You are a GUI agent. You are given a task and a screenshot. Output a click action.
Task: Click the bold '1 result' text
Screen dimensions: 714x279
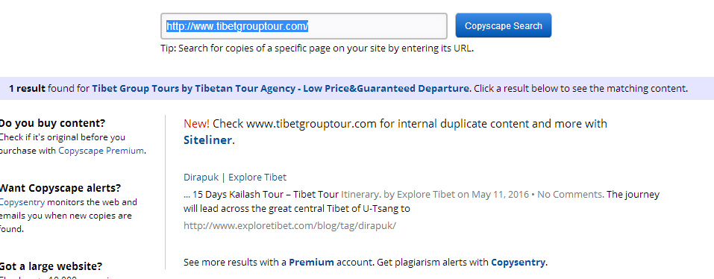click(27, 88)
